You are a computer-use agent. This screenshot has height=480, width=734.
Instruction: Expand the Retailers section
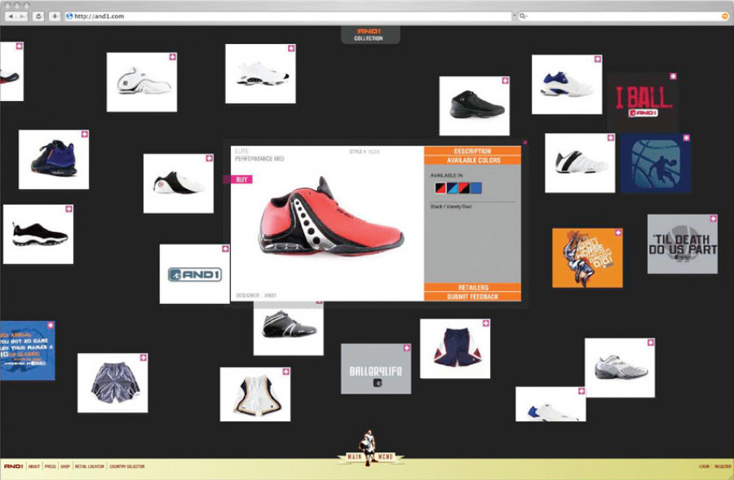click(472, 288)
